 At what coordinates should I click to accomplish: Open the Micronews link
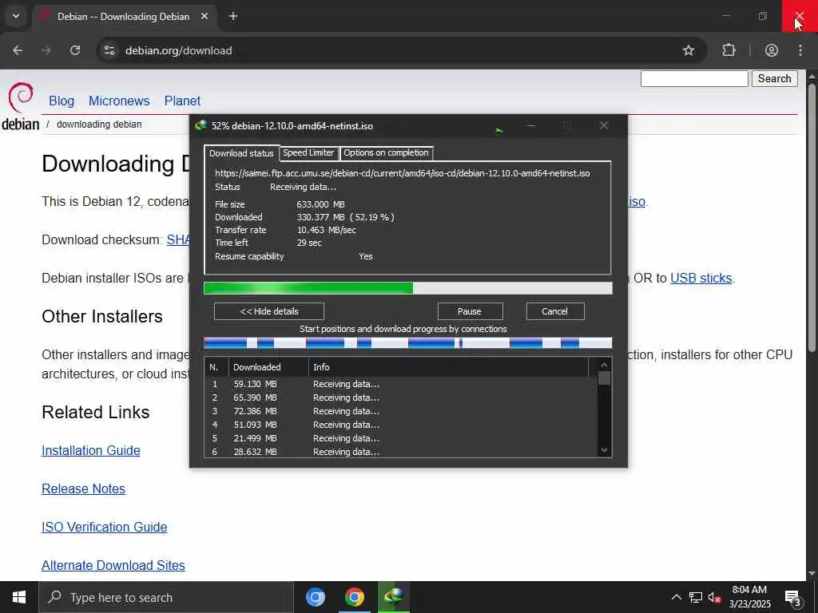click(x=119, y=101)
